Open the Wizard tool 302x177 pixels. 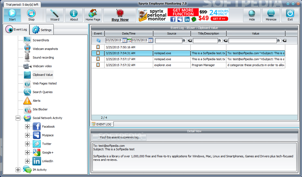pyautogui.click(x=55, y=15)
